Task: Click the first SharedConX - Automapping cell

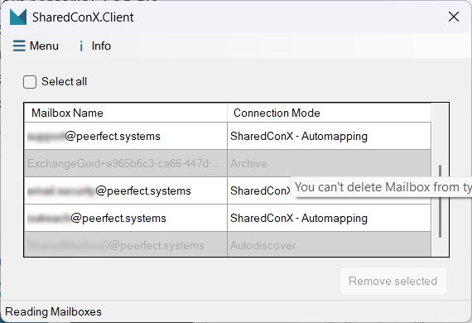Action: pos(329,136)
